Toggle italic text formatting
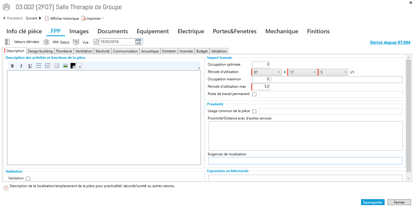Image resolution: width=414 pixels, height=208 pixels. point(21,66)
